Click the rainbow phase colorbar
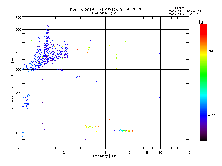This screenshot has width=222, height=166. pyautogui.click(x=203, y=82)
